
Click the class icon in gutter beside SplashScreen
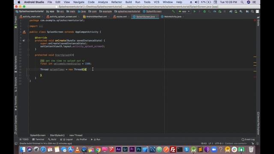coord(24,32)
